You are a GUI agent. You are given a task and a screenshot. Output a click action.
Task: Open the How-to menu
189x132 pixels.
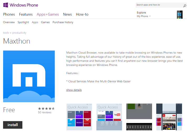point(82,14)
